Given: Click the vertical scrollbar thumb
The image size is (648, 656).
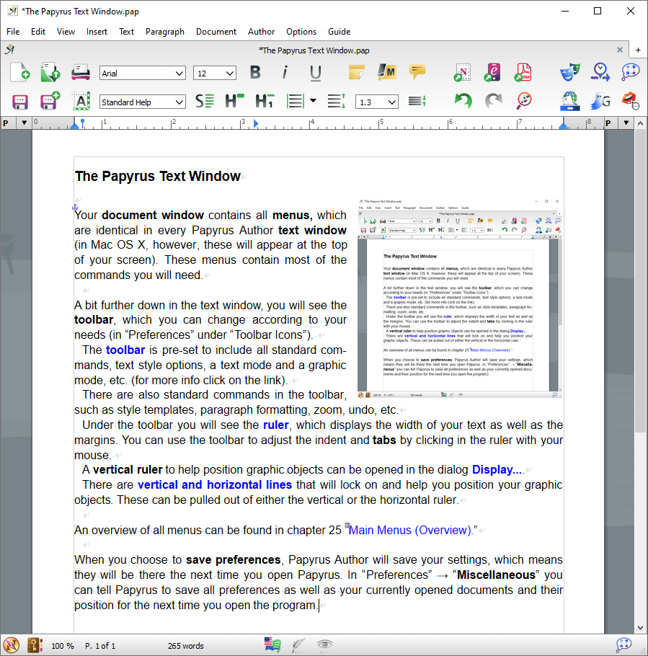Looking at the screenshot, I should coord(640,280).
